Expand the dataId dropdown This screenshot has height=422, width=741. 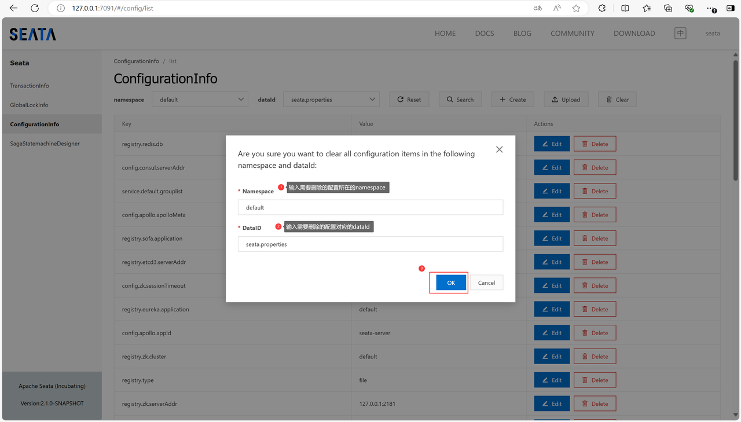[x=331, y=100]
